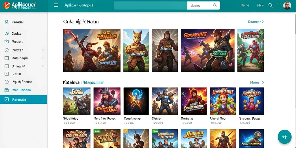Open the user avatar profile

pyautogui.click(x=287, y=5)
